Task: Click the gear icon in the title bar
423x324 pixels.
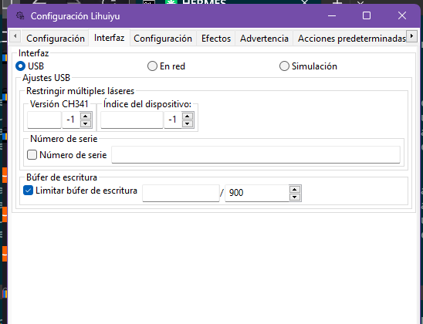Action: tap(20, 16)
